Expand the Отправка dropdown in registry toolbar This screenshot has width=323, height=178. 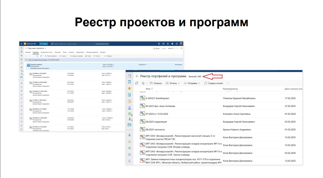click(x=192, y=83)
